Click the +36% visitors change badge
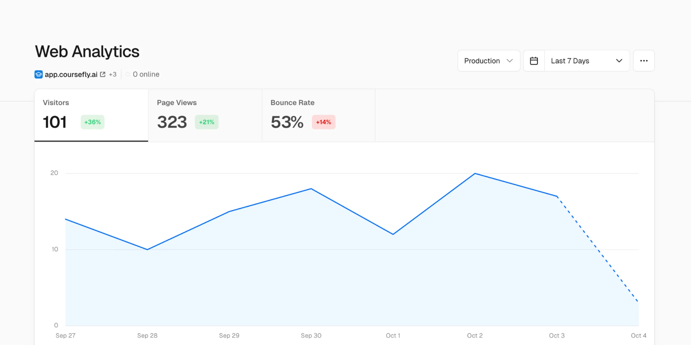This screenshot has width=691, height=345. pyautogui.click(x=92, y=122)
